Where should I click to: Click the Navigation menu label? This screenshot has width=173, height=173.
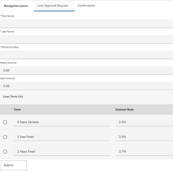[16, 6]
